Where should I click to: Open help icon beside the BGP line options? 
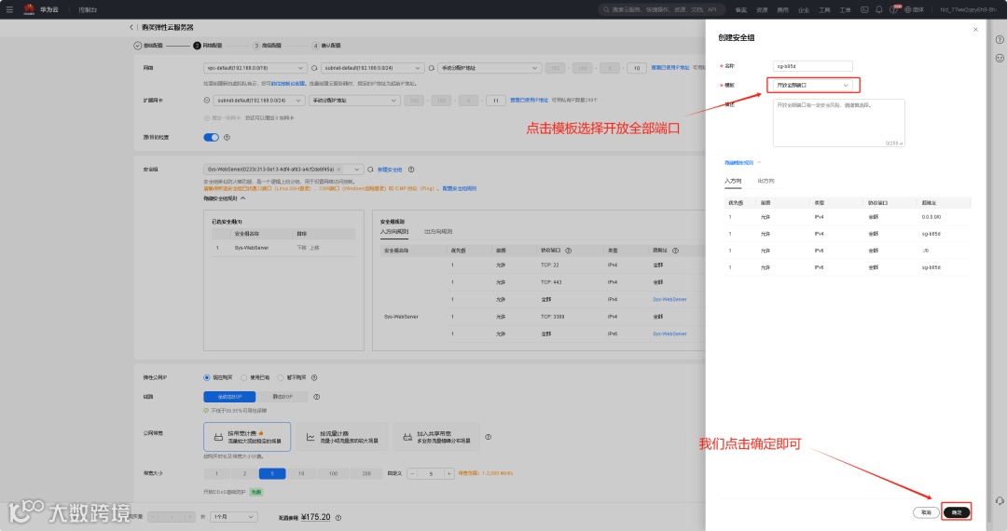click(317, 397)
